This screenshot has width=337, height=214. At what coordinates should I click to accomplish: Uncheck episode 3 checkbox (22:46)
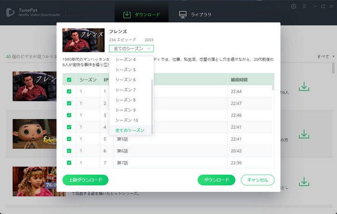coord(69,115)
